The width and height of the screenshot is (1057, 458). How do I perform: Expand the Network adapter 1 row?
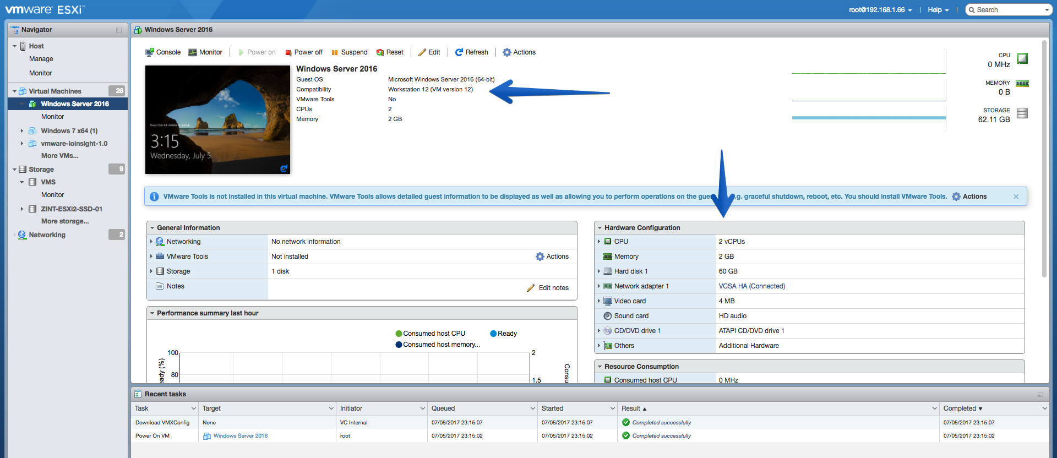pyautogui.click(x=599, y=286)
